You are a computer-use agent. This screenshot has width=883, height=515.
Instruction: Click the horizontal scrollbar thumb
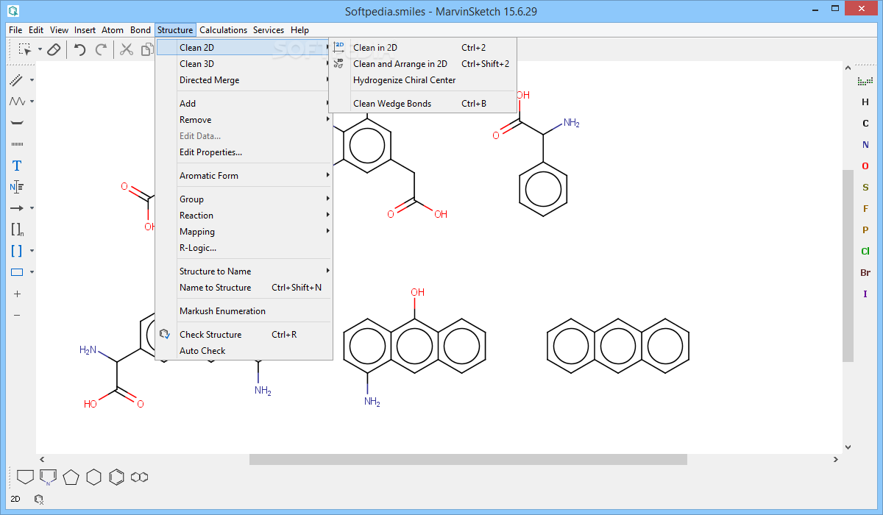(468, 460)
